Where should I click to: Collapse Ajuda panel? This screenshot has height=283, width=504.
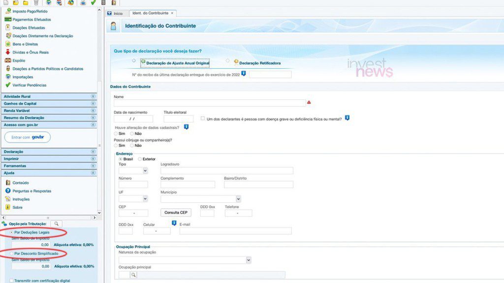[93, 173]
